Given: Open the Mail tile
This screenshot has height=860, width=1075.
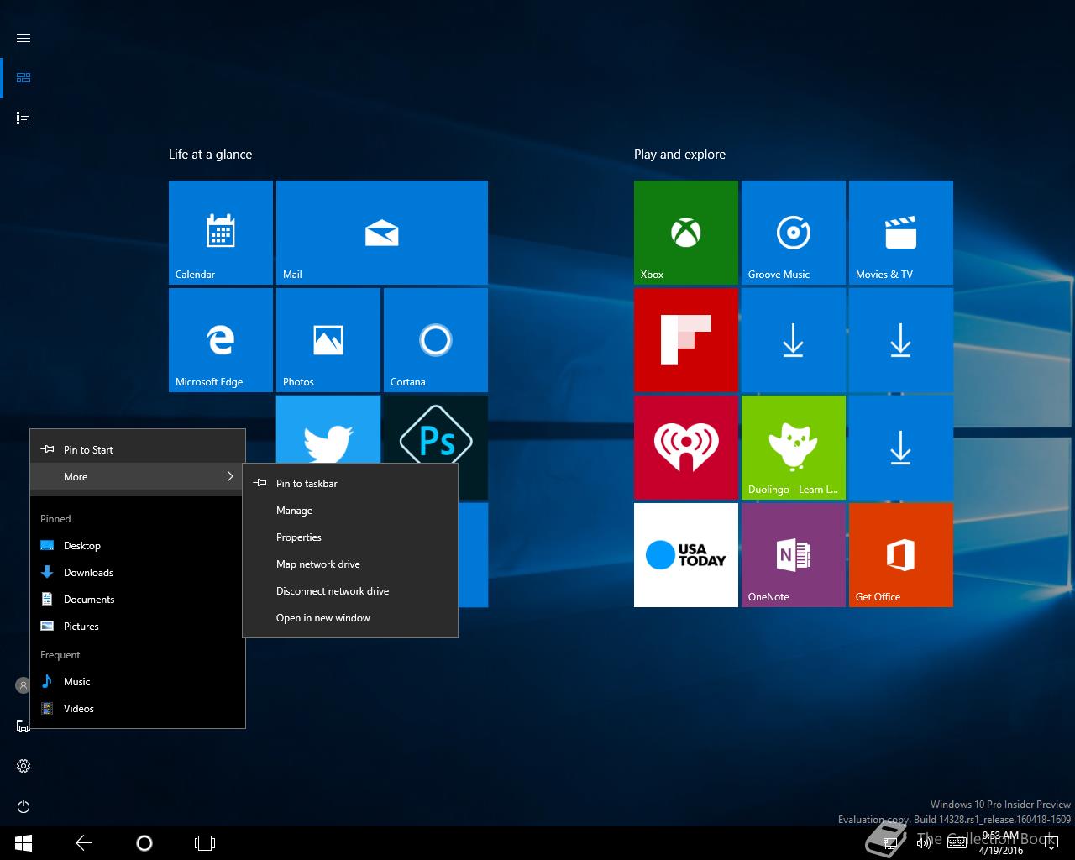Looking at the screenshot, I should pyautogui.click(x=382, y=233).
